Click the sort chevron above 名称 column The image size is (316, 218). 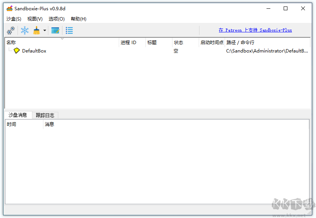[x=62, y=39]
